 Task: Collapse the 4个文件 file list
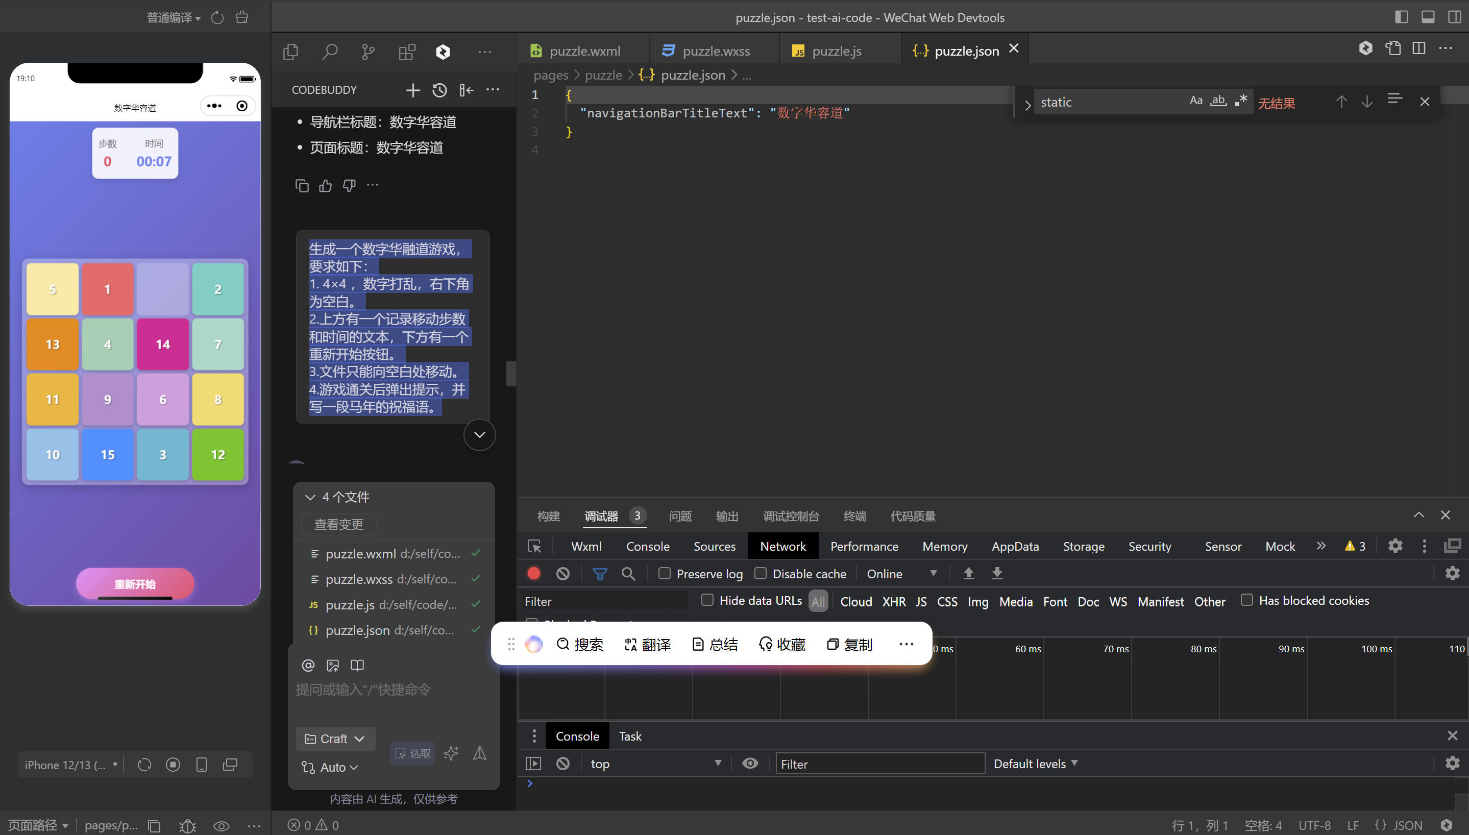pos(310,497)
